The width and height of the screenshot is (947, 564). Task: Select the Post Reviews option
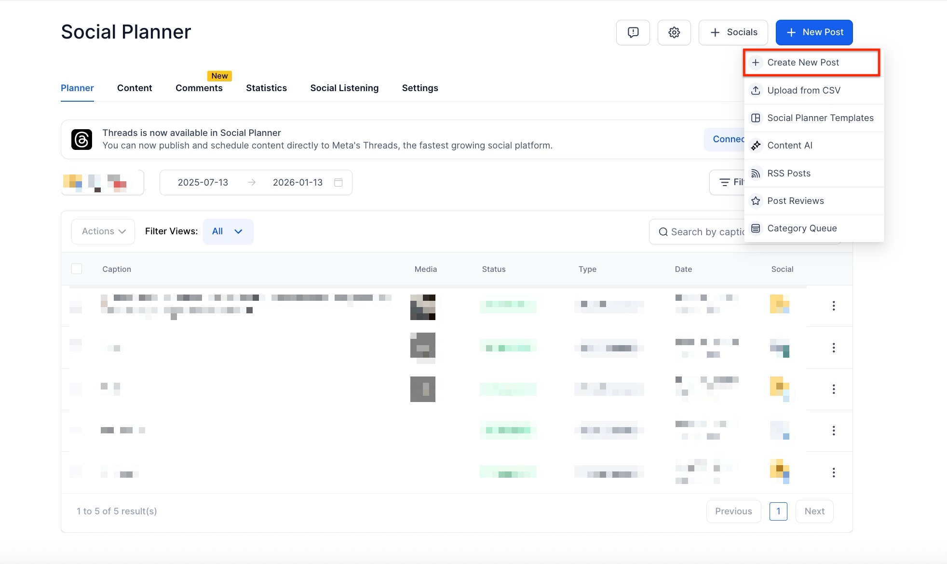click(x=795, y=201)
